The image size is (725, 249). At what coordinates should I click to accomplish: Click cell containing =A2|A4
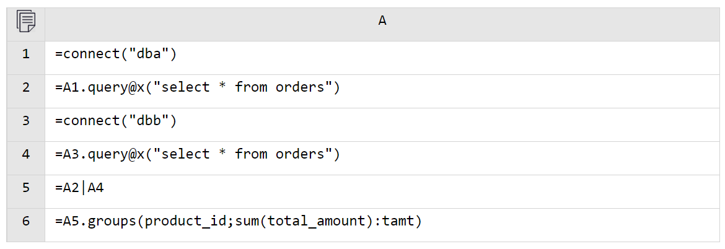pos(382,191)
